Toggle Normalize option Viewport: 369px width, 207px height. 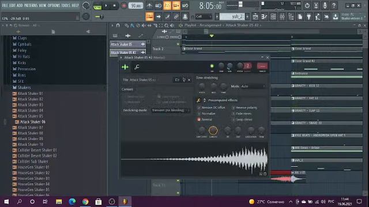pyautogui.click(x=206, y=114)
